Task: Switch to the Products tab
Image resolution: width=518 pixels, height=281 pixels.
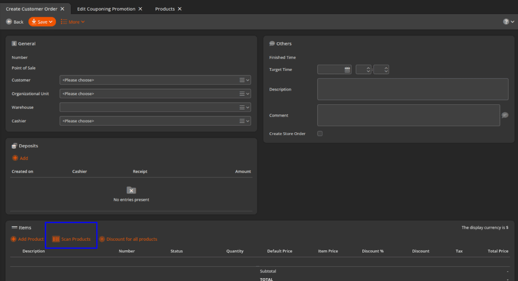Action: (x=165, y=9)
